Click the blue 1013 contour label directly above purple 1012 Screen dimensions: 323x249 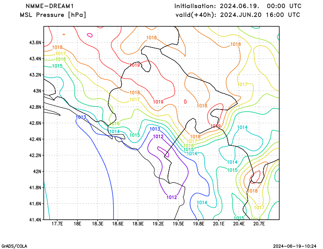[155, 129]
